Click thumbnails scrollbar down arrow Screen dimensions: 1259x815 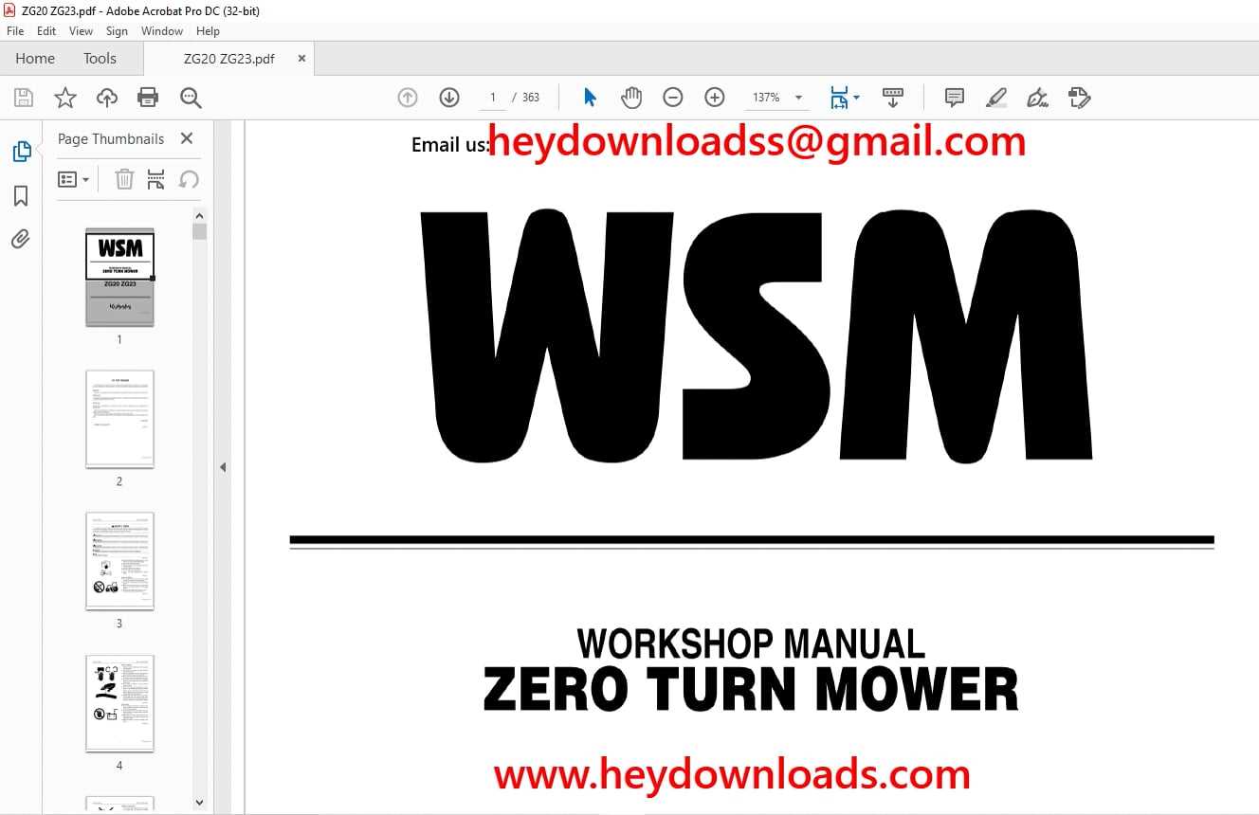(199, 803)
